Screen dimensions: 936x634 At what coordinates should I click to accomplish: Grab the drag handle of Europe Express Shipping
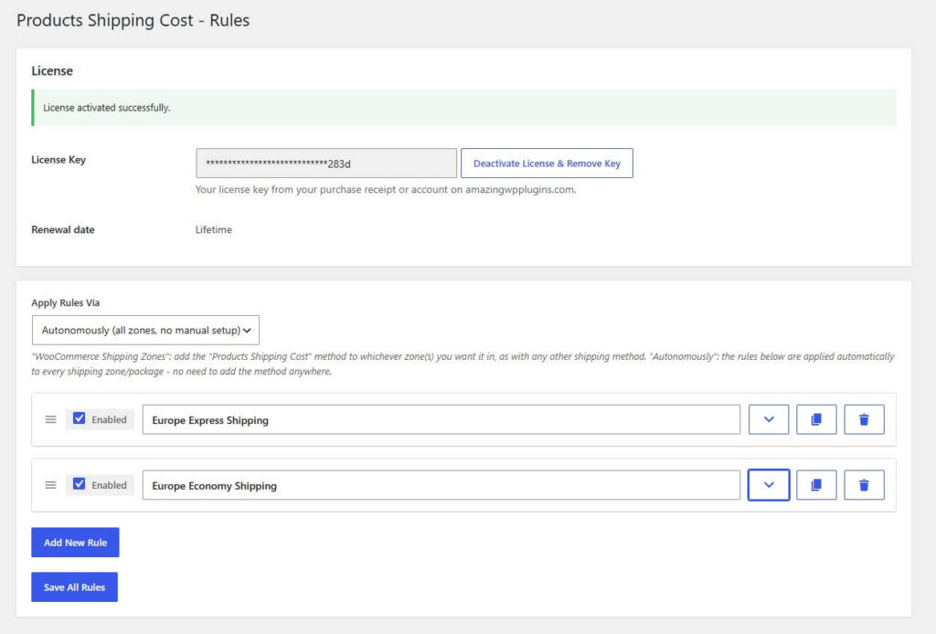51,419
